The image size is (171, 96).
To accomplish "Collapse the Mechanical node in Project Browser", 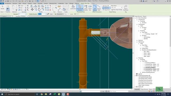I will pyautogui.click(x=137, y=42).
